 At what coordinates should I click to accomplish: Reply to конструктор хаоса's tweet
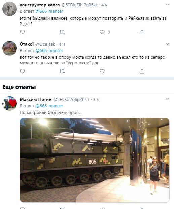click(22, 32)
